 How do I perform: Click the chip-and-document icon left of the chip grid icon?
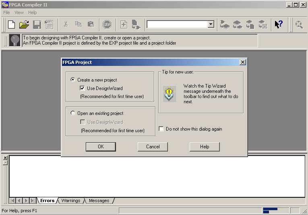coord(250,25)
